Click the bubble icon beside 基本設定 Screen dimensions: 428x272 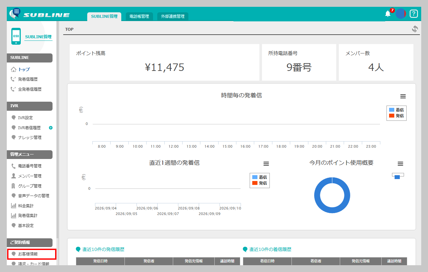(x=14, y=225)
